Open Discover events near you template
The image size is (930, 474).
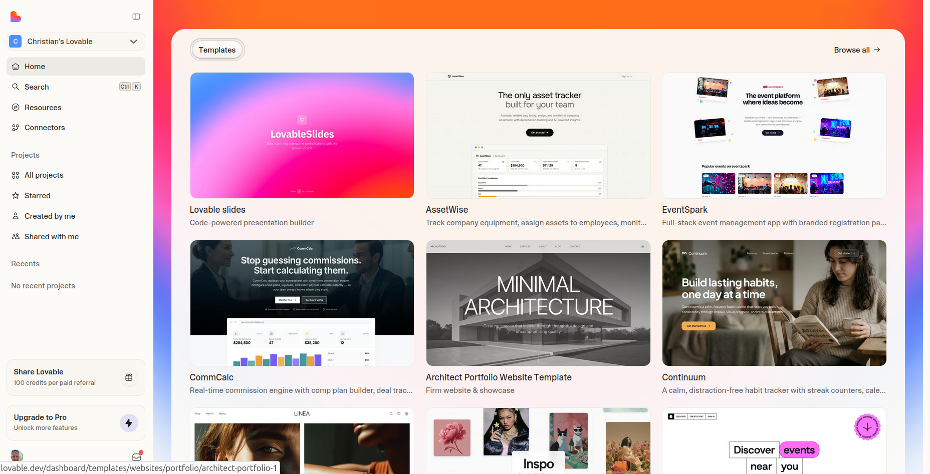point(774,440)
